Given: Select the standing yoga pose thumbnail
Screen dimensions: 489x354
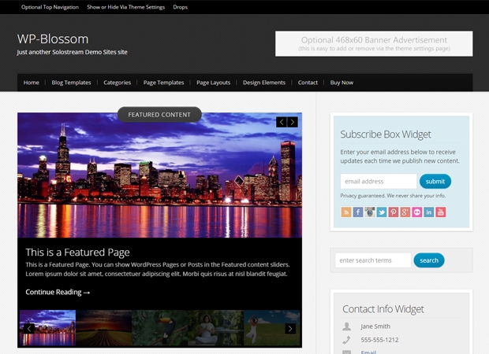Looking at the screenshot, I should (272, 328).
